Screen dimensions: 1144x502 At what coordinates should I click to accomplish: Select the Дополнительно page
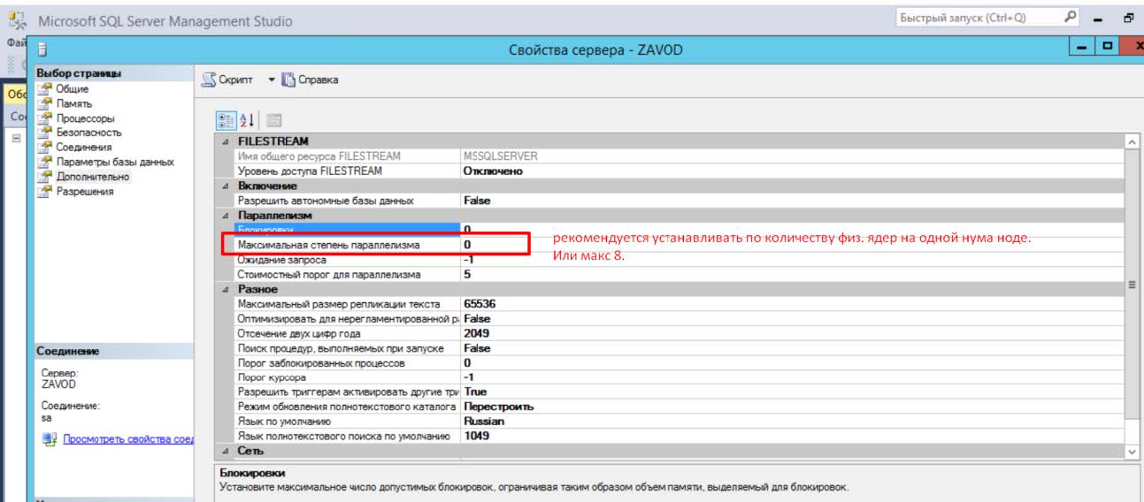94,177
